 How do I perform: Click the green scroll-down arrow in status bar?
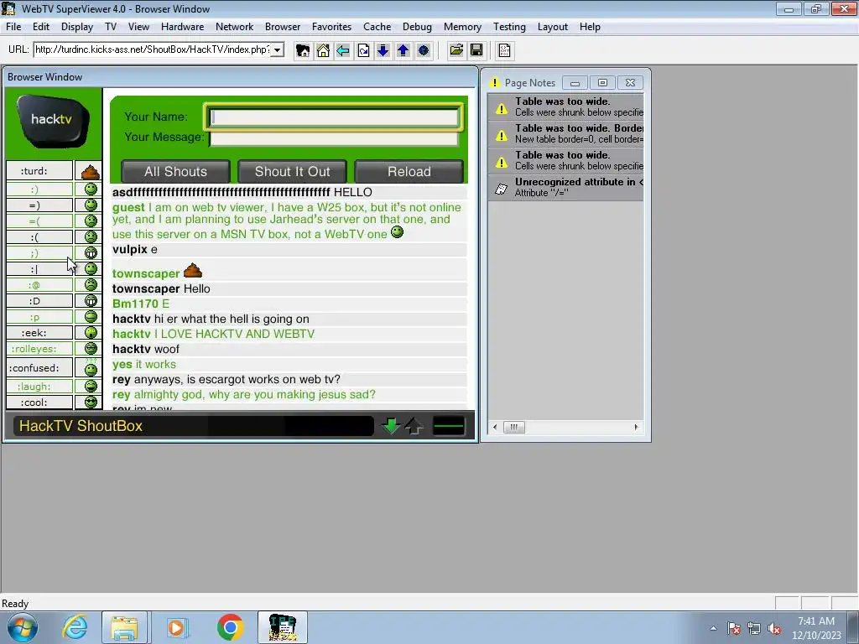[391, 426]
